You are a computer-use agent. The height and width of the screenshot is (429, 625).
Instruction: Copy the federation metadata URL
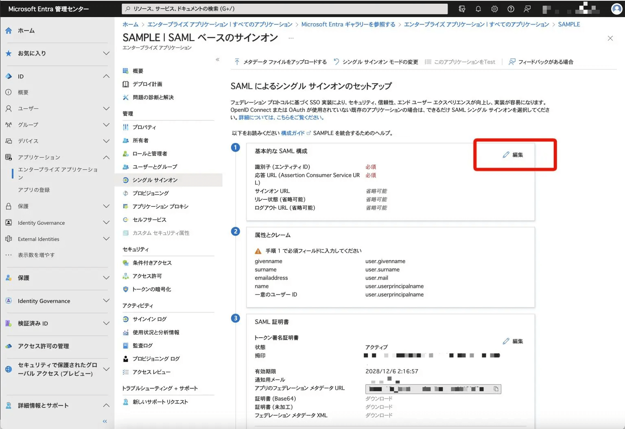point(496,389)
